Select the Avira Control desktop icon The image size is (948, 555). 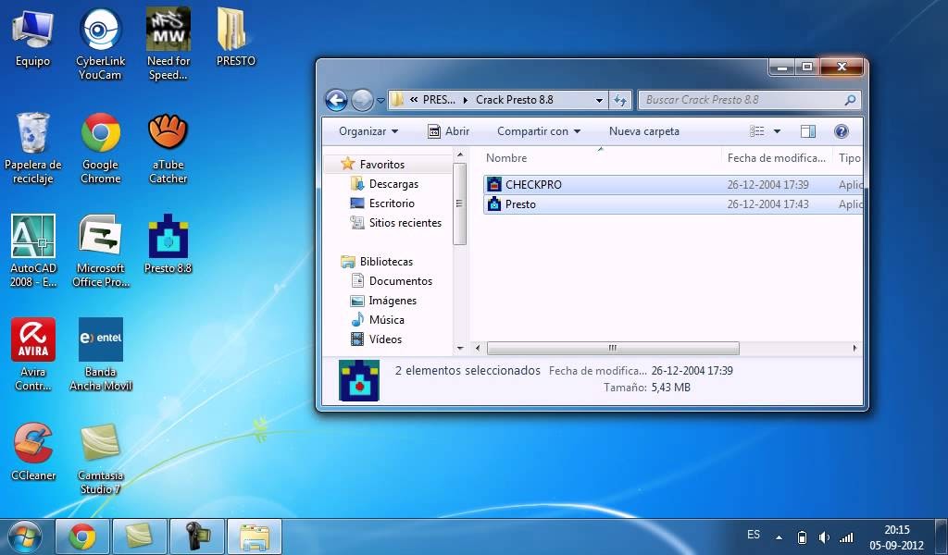(32, 355)
